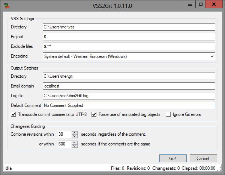
Task: Select the Output Directory git path field
Action: [x=129, y=76]
